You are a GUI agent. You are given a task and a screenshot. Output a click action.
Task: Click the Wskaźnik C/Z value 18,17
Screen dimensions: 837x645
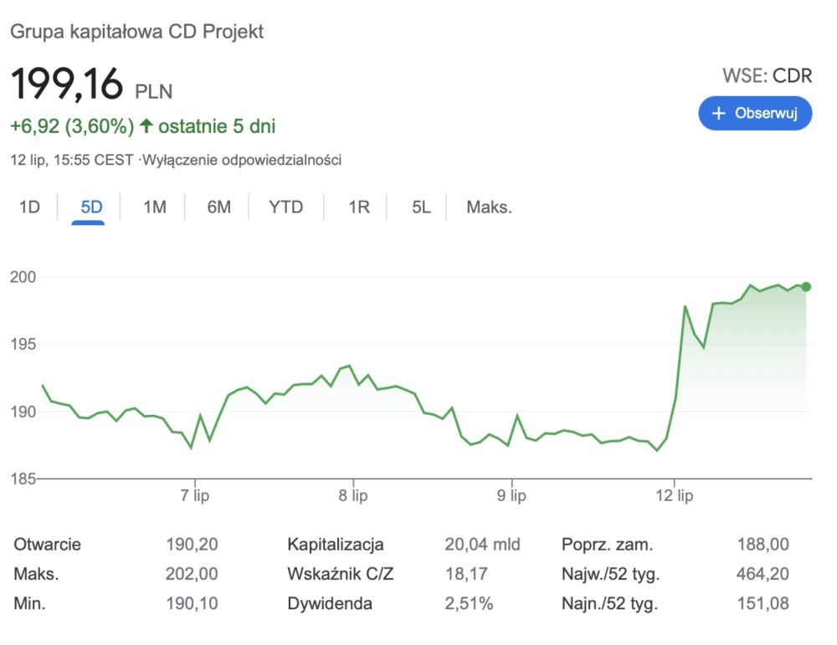pyautogui.click(x=466, y=574)
